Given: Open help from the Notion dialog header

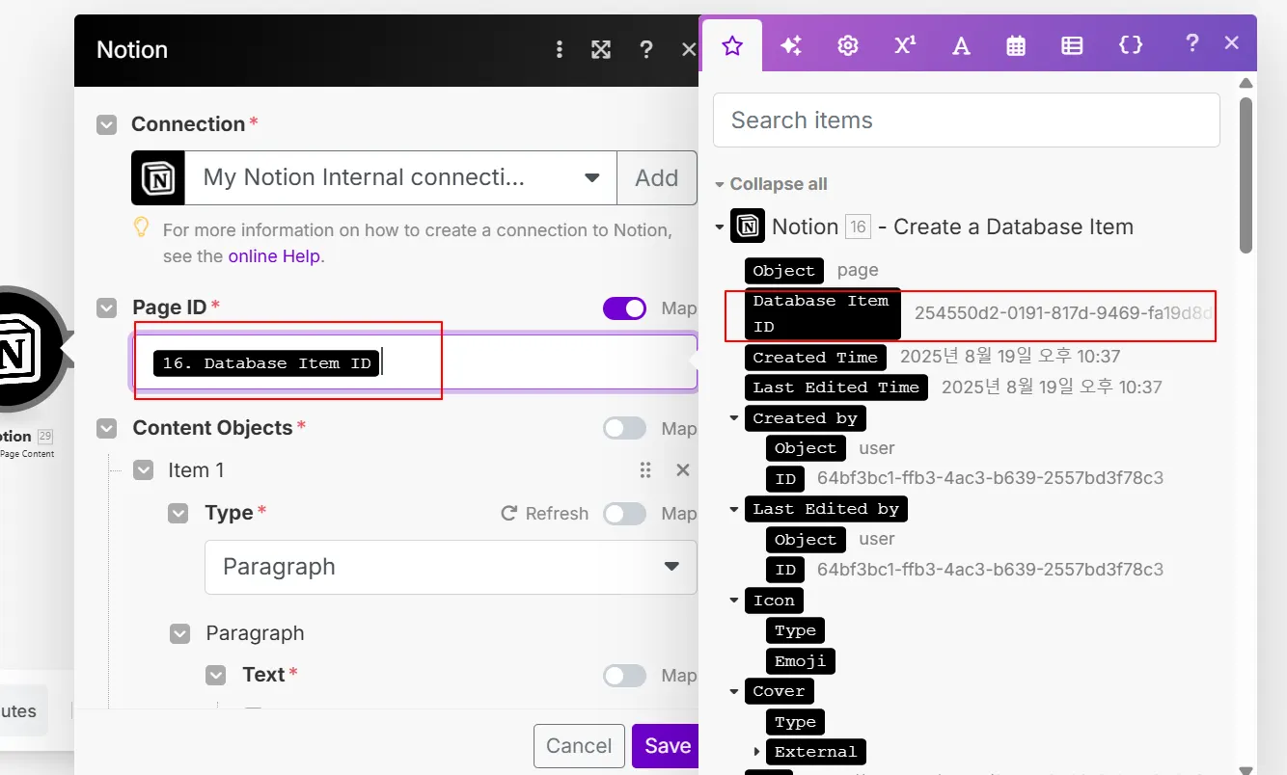Looking at the screenshot, I should pyautogui.click(x=646, y=50).
